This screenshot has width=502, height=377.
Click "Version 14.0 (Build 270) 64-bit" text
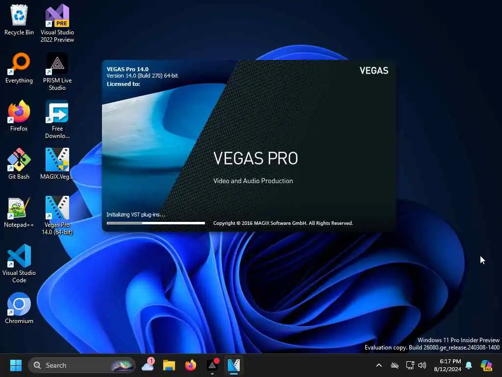pyautogui.click(x=142, y=76)
